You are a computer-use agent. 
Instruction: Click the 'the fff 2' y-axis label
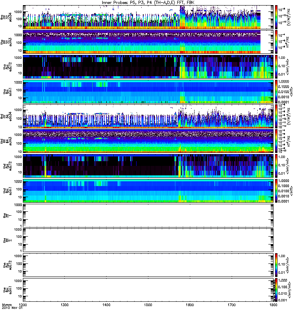coord(7,240)
